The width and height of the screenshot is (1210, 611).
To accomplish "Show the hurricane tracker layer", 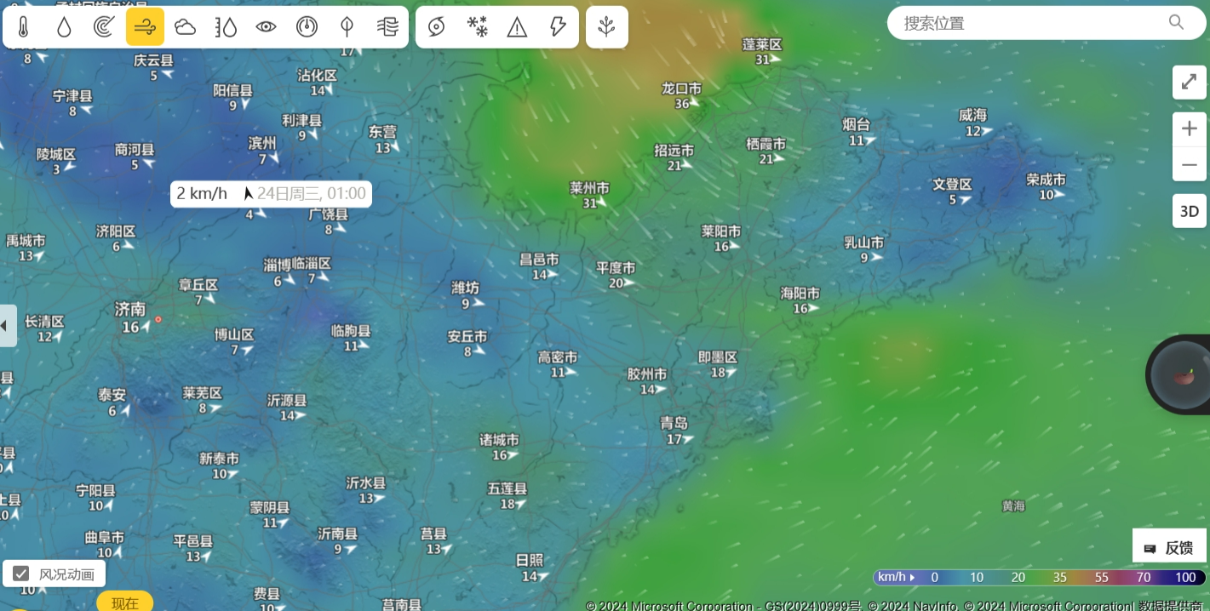I will (436, 27).
